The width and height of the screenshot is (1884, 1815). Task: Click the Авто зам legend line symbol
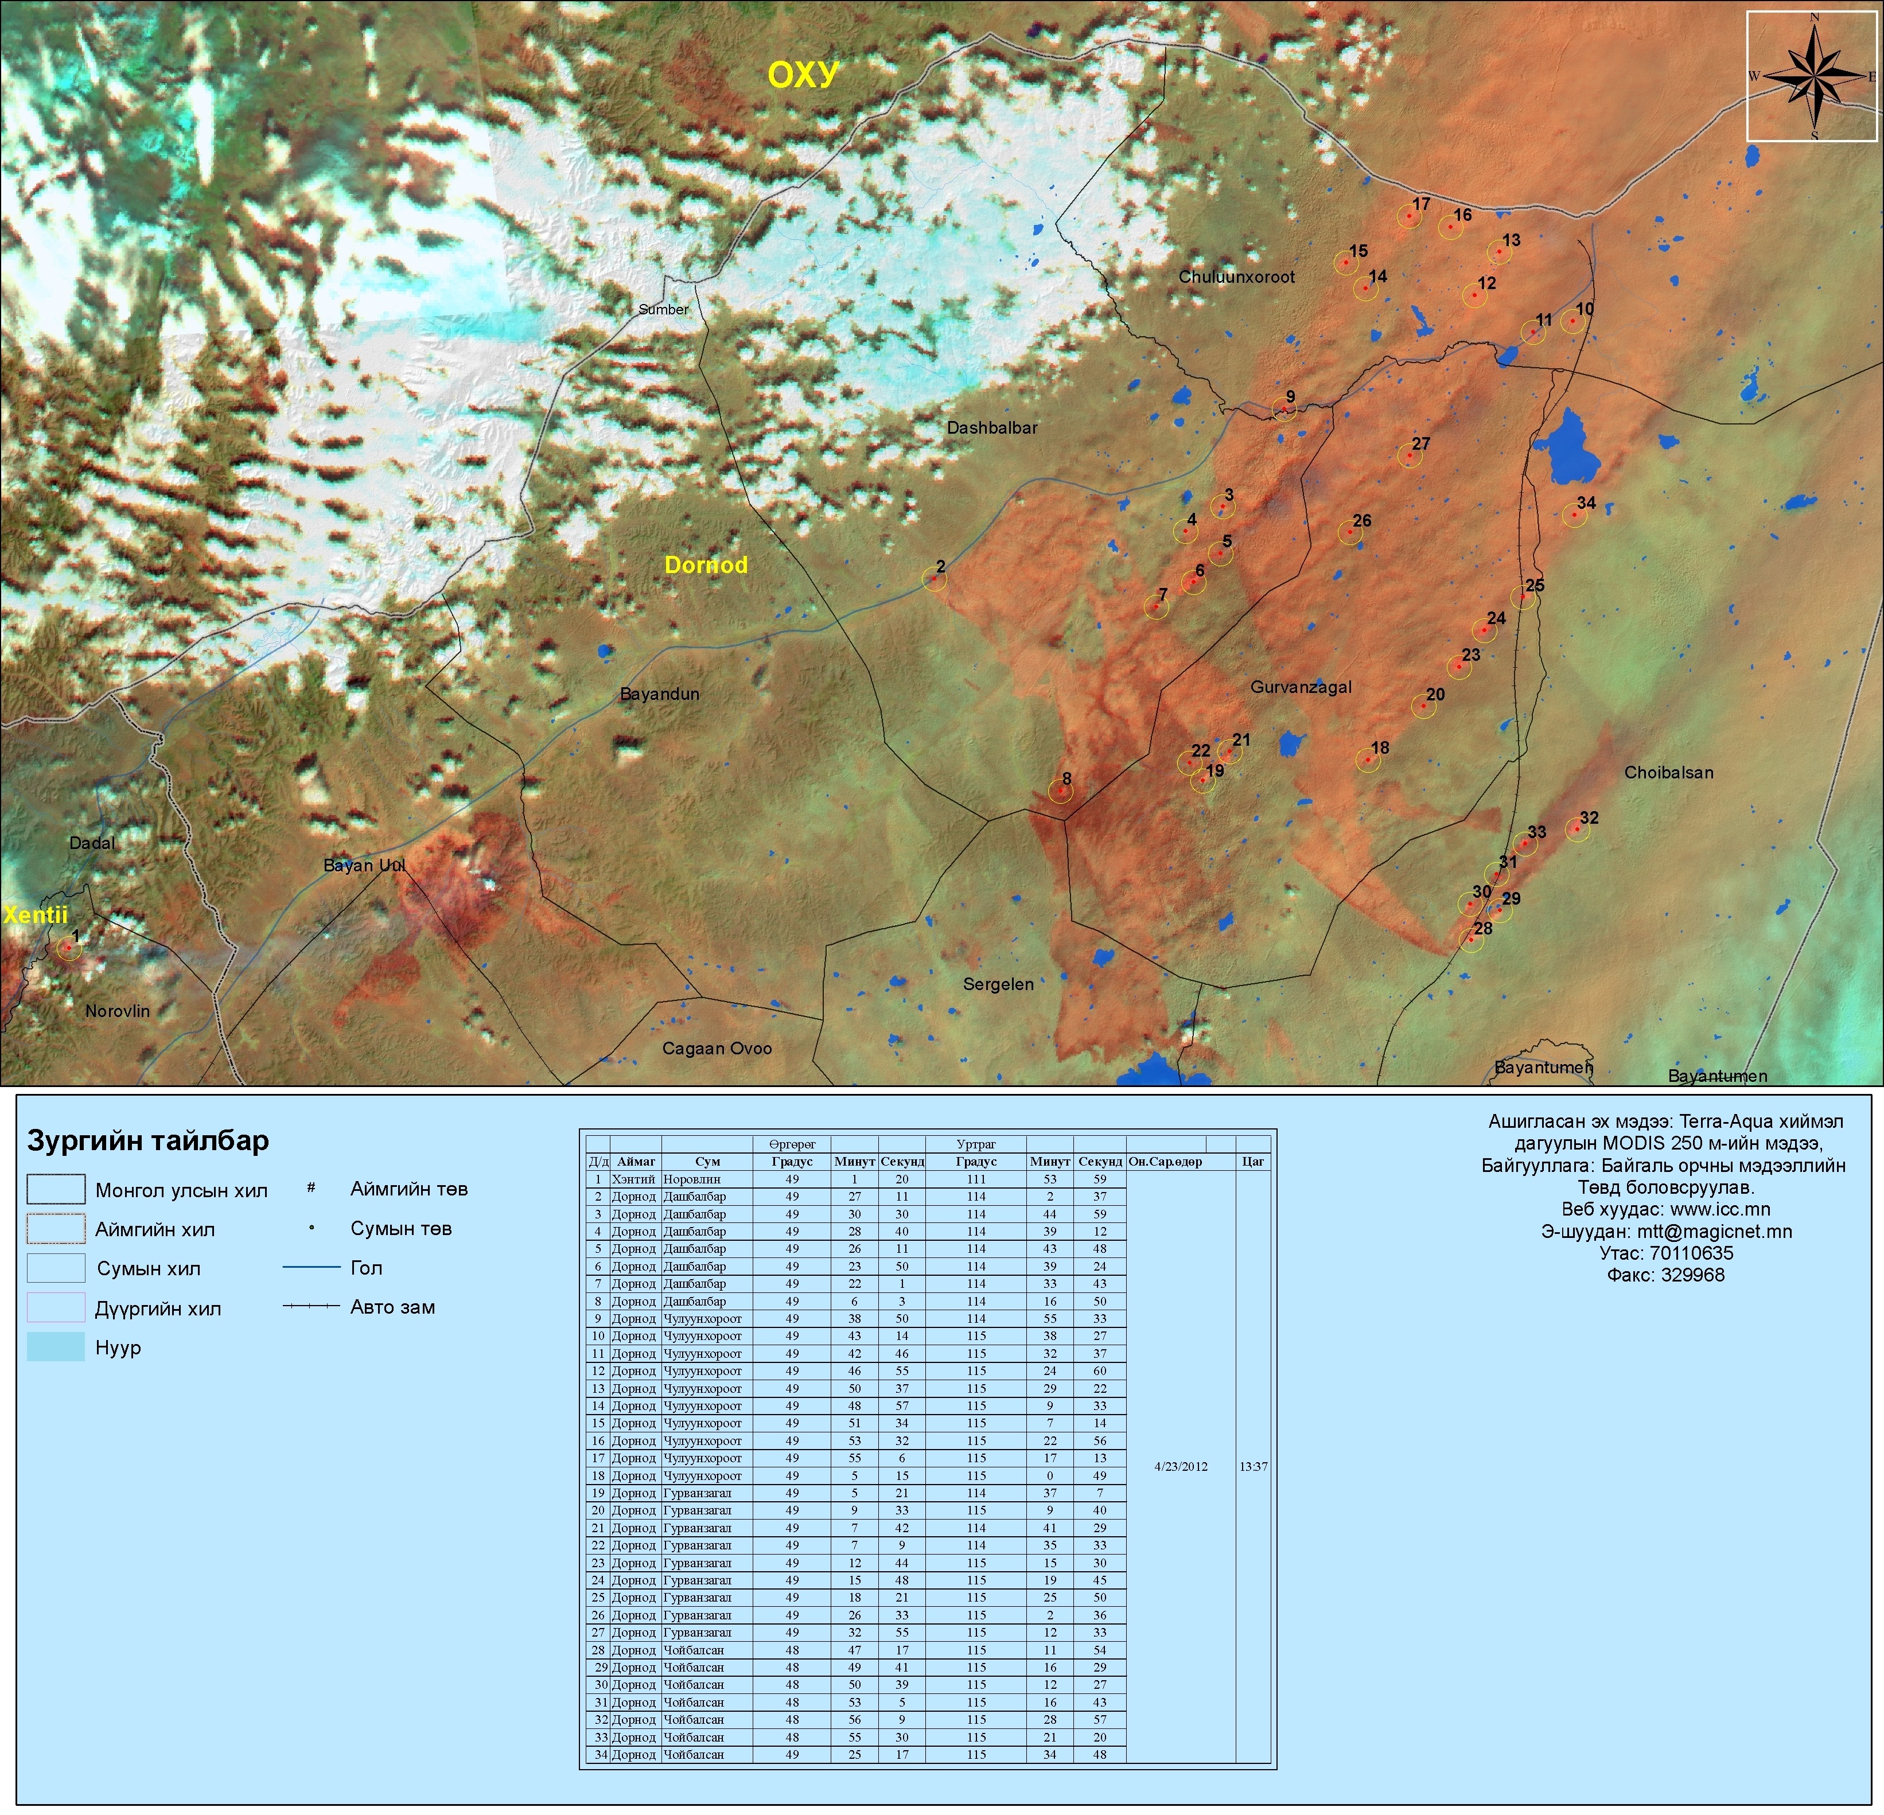click(x=312, y=1306)
